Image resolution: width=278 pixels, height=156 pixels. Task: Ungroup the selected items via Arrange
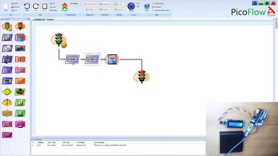[x=119, y=10]
